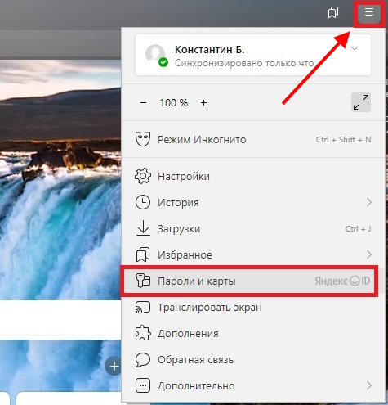Viewport: 388px width, 405px height.
Task: Expand the Избранное submenu arrow
Action: pos(369,254)
